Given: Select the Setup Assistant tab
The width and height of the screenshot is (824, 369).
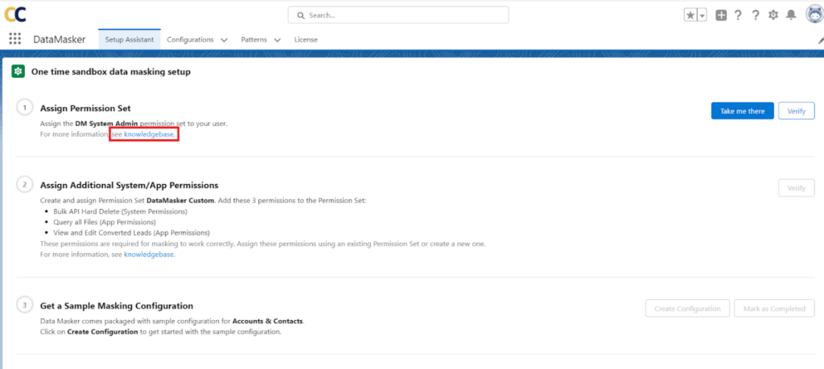Looking at the screenshot, I should pyautogui.click(x=129, y=39).
